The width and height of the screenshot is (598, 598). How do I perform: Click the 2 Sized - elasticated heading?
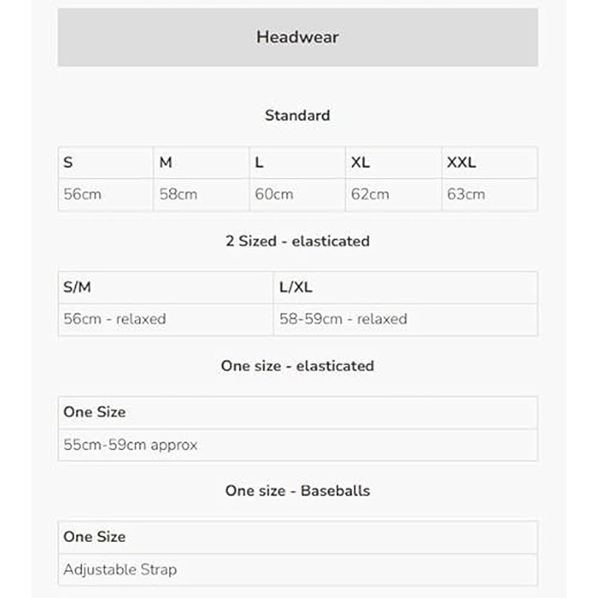coord(298,241)
